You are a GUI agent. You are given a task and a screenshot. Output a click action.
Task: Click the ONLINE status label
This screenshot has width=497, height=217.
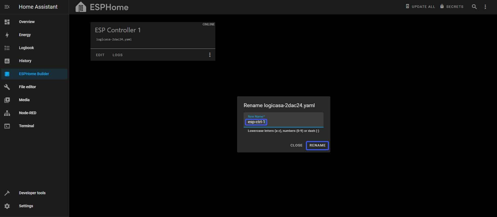[x=209, y=24]
